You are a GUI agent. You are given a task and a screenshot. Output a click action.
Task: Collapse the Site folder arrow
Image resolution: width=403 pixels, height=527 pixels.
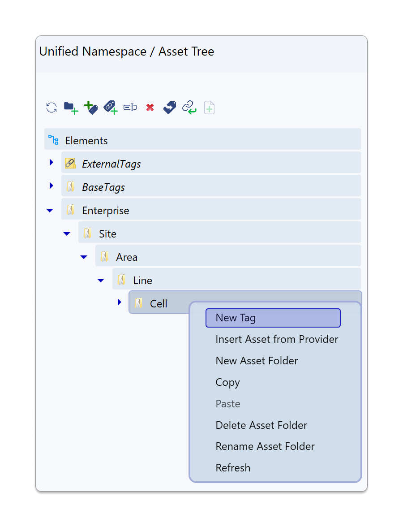(x=67, y=234)
